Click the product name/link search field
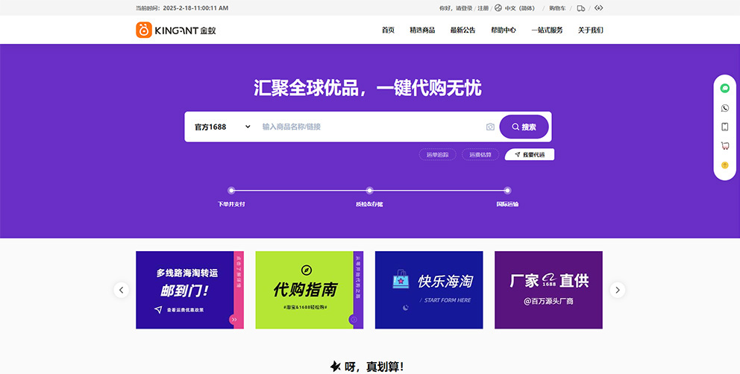This screenshot has width=740, height=374. 371,127
